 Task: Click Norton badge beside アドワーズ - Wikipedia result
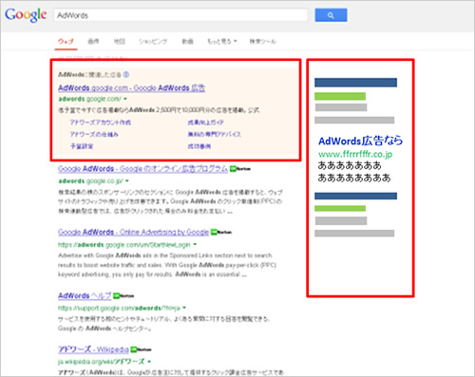[x=141, y=349]
